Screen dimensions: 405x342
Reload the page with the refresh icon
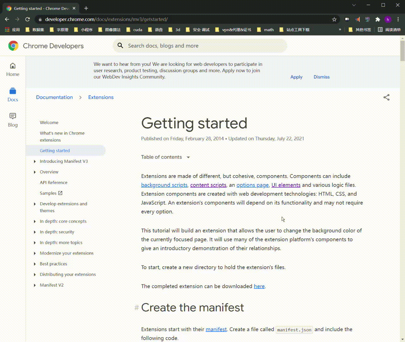pyautogui.click(x=28, y=19)
